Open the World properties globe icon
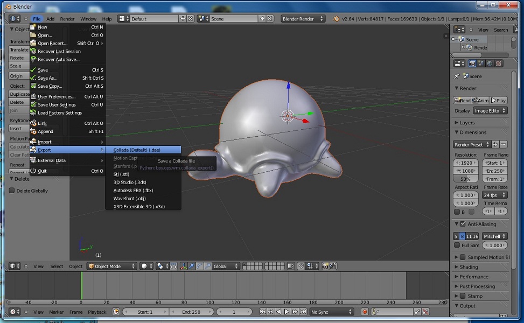 coord(490,63)
